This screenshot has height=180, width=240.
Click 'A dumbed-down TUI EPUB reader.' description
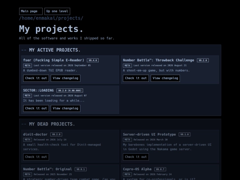pyautogui.click(x=50, y=71)
